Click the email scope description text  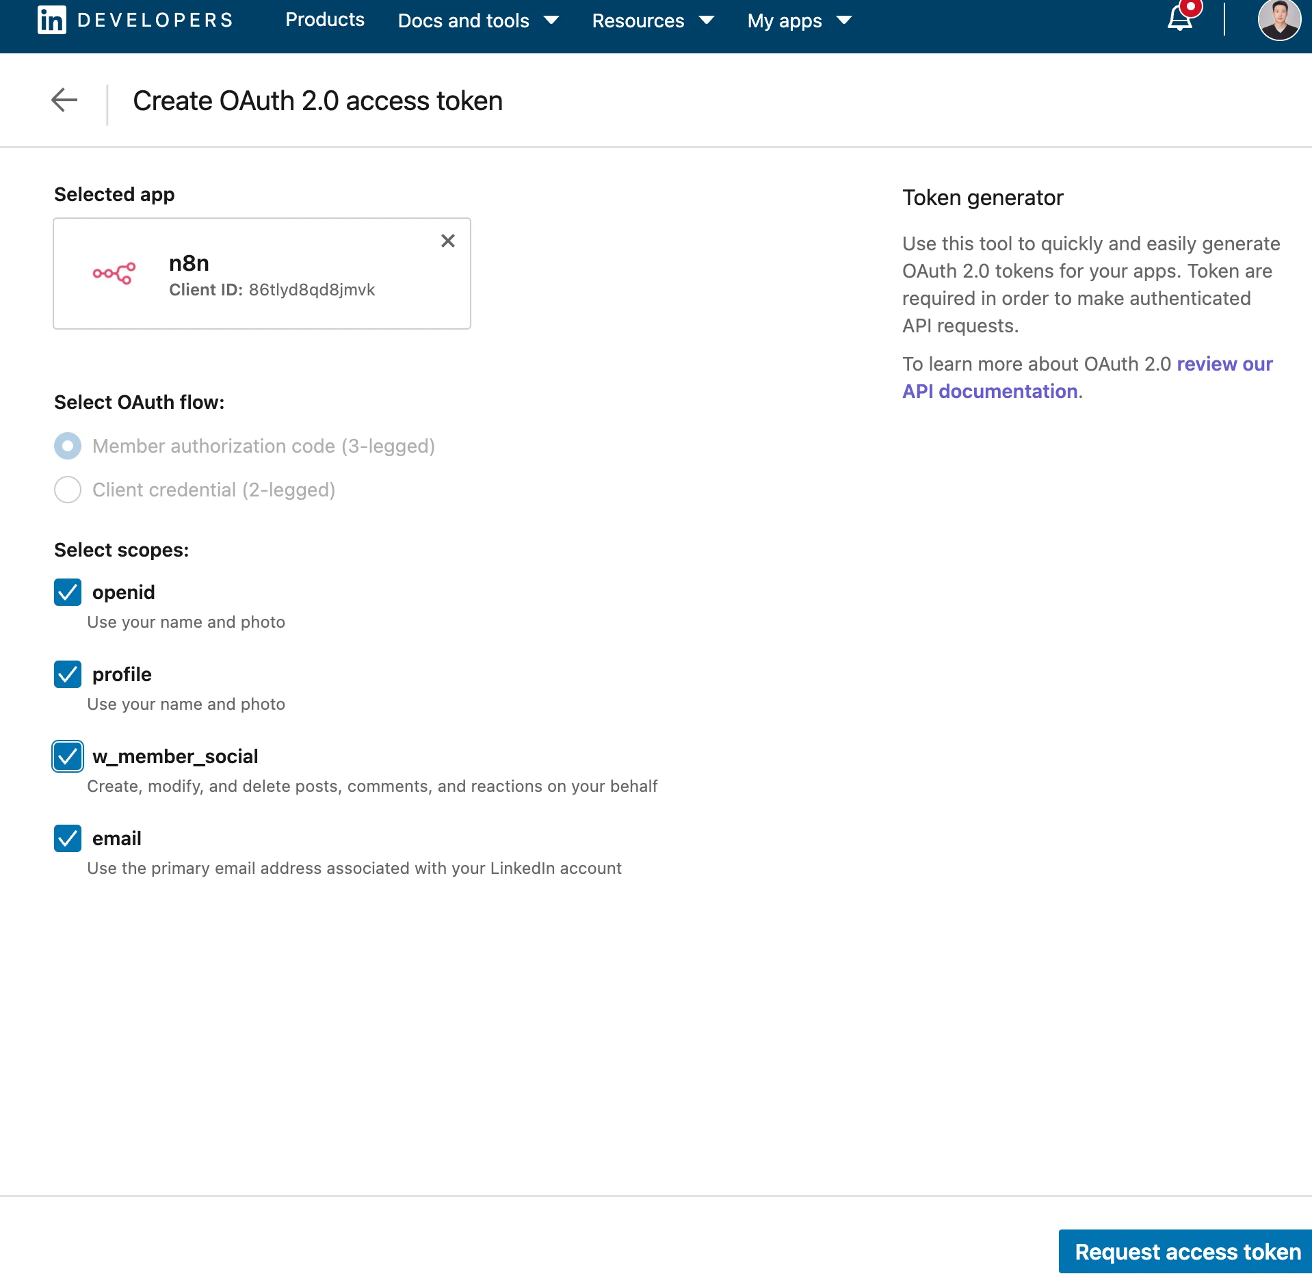pyautogui.click(x=354, y=868)
